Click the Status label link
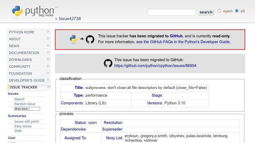 80,123
